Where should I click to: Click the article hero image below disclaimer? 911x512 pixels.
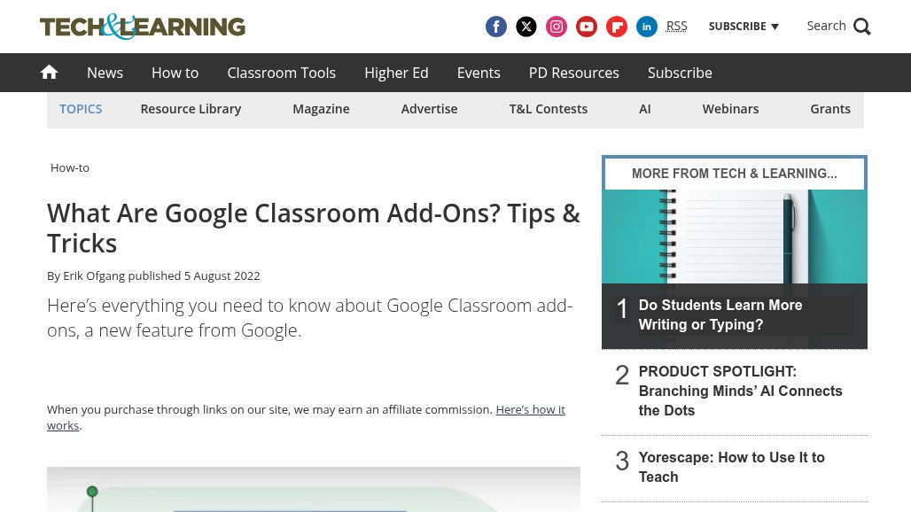[x=314, y=489]
